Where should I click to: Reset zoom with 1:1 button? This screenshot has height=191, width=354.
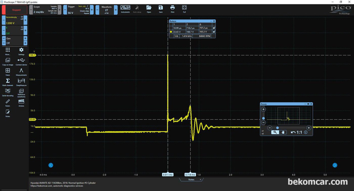click(x=297, y=132)
